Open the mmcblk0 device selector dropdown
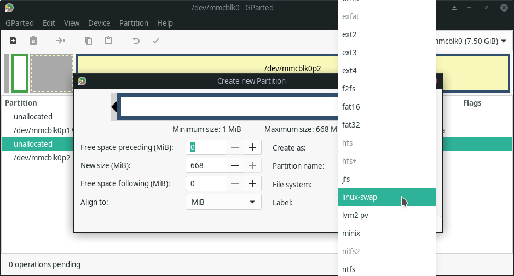The image size is (514, 276). point(471,41)
